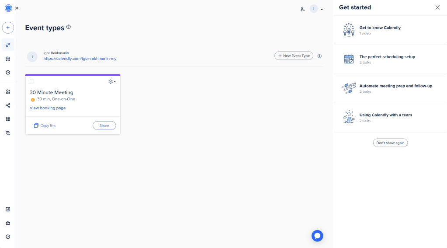
Task: Open the workflows icon in sidebar
Action: point(8,105)
